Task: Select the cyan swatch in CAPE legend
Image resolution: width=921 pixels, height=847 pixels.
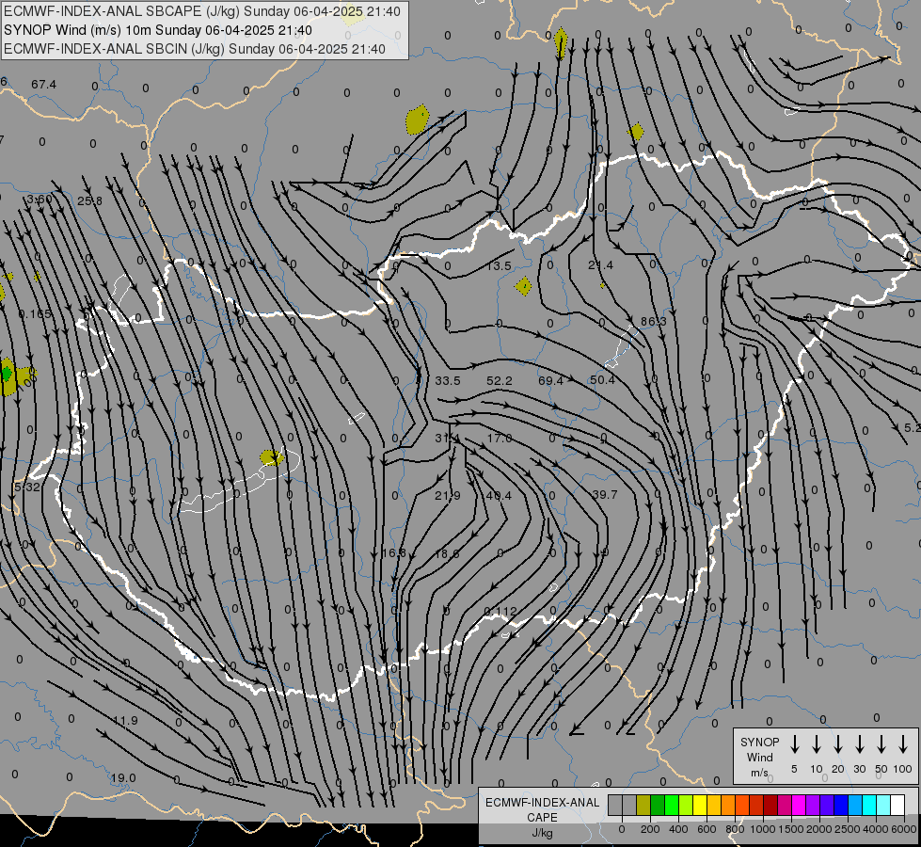Action: click(x=868, y=806)
